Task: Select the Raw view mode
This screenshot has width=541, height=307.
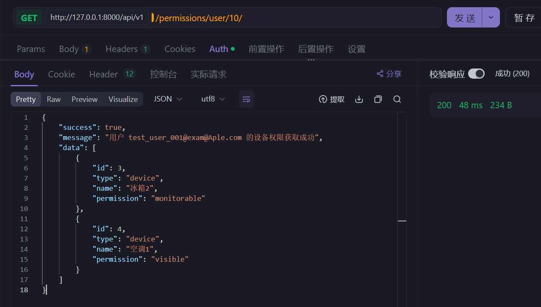Action: (x=54, y=99)
